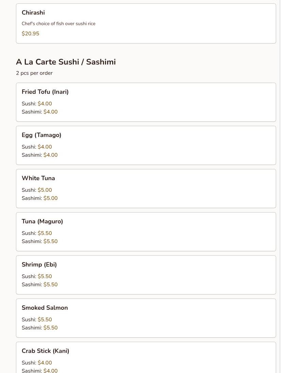Open the Crab Stick (Kani) item
Screen dimensions: 287x373
click(45, 351)
